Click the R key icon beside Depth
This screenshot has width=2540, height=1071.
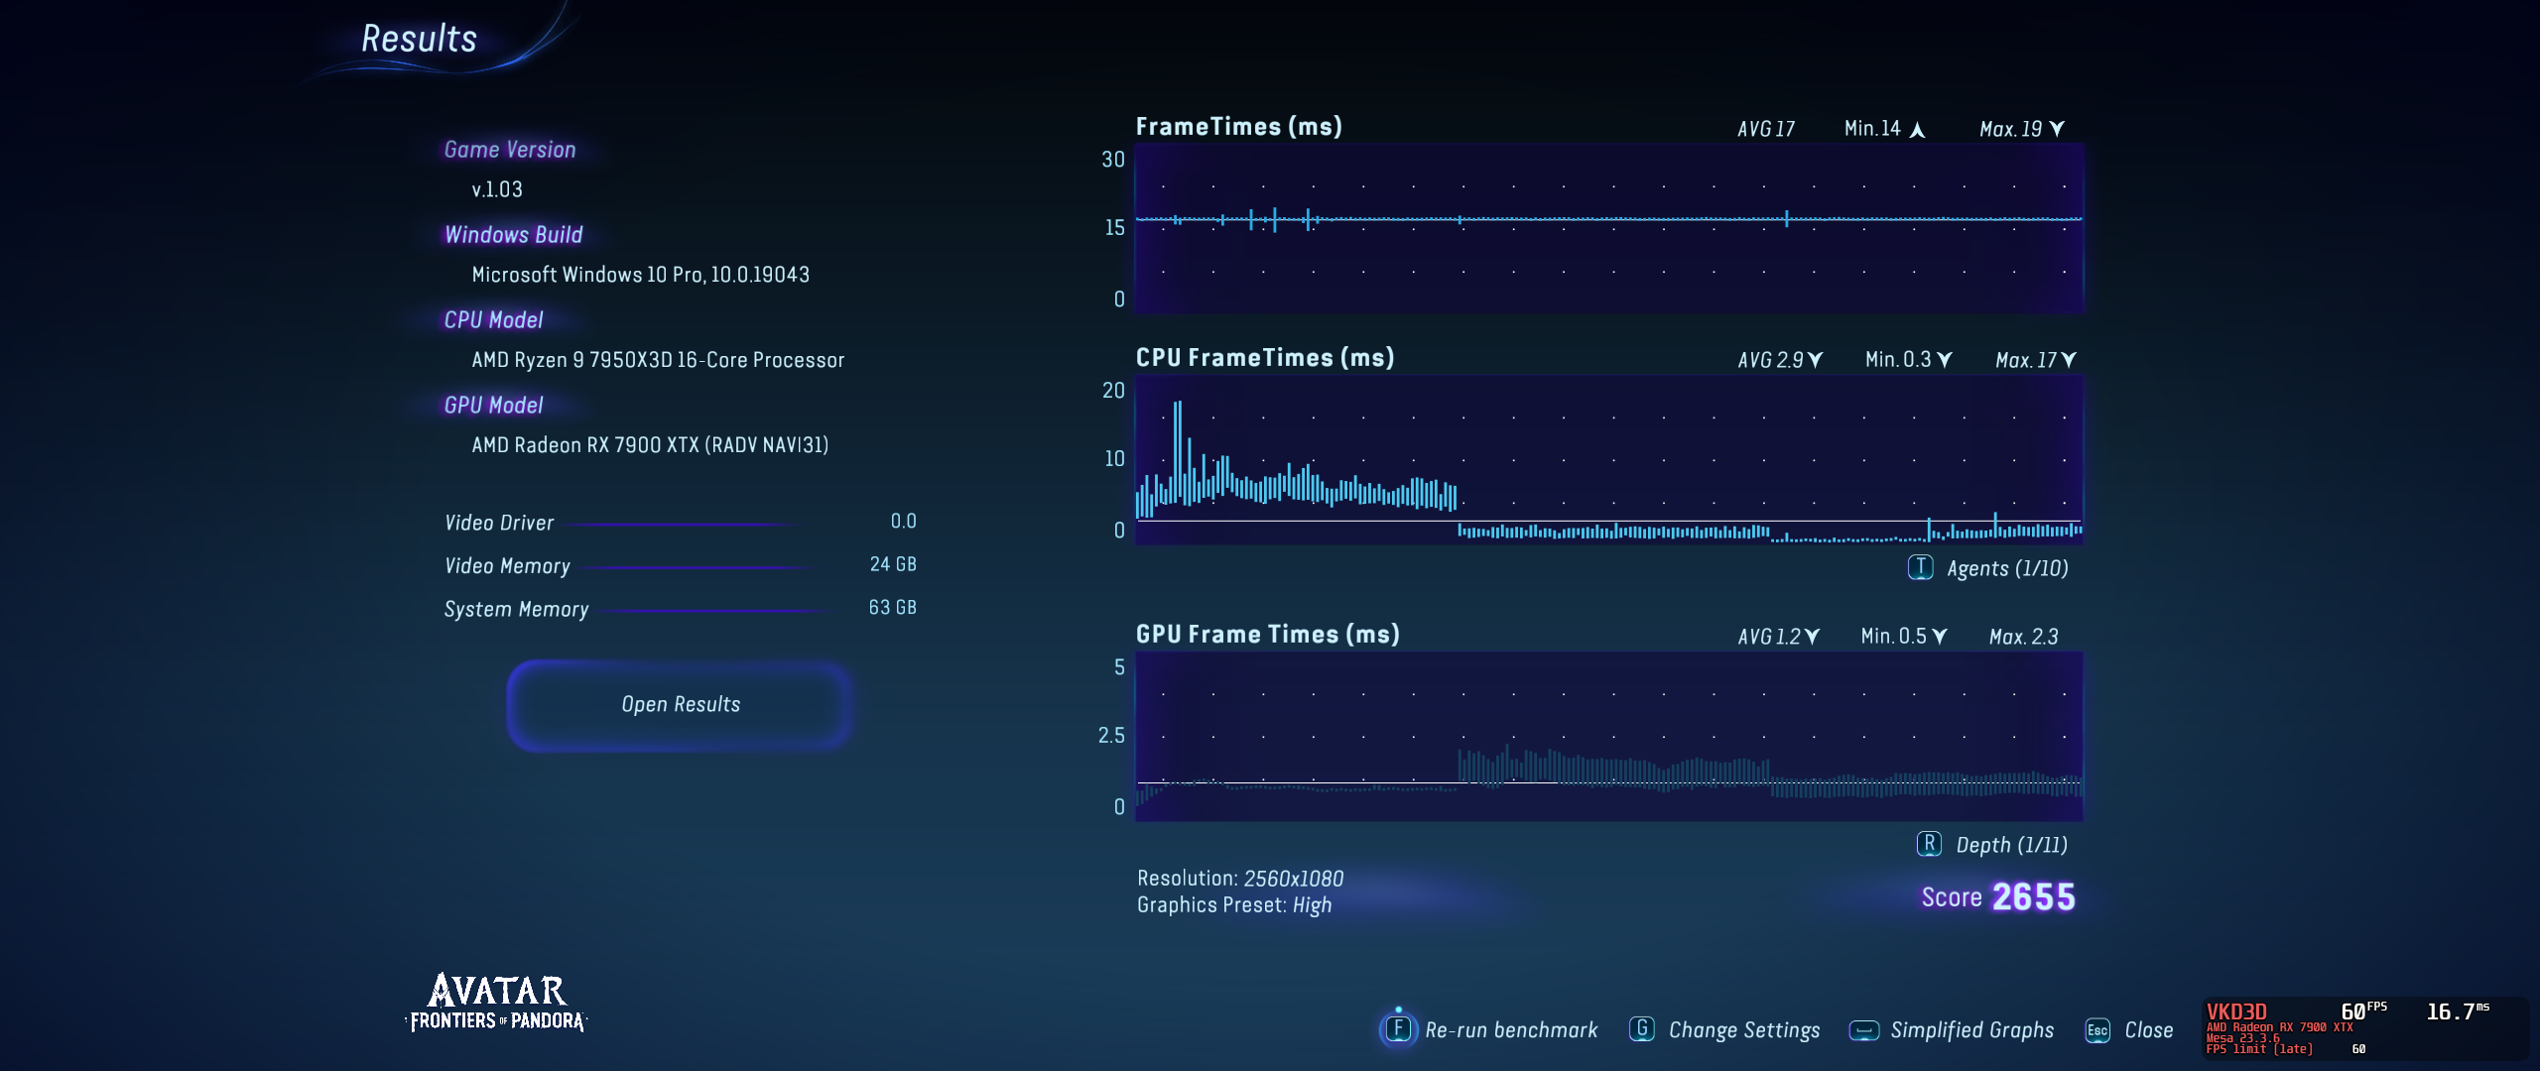[x=1928, y=844]
